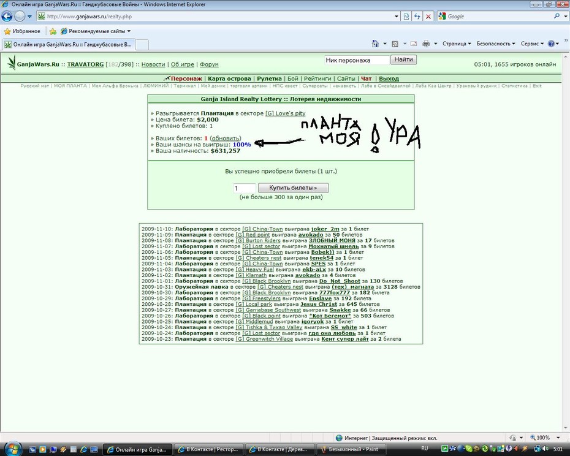Click the Compatibility View icon
The image size is (570, 456).
(406, 17)
